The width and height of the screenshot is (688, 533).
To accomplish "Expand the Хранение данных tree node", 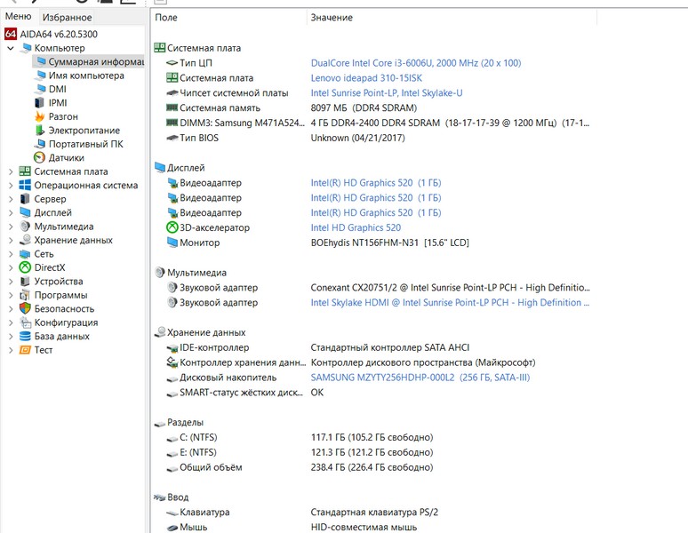I will [x=11, y=240].
